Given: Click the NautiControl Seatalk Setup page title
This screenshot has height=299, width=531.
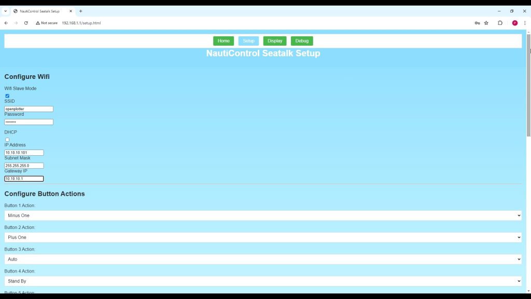Looking at the screenshot, I should coord(263,53).
